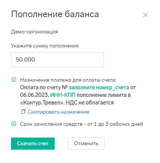Close the Пополнение баланса dialog with X
The image size is (160, 163).
(146, 15)
